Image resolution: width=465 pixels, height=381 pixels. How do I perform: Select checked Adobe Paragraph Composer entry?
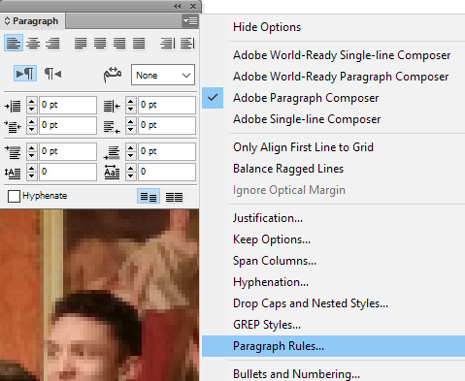(x=306, y=98)
